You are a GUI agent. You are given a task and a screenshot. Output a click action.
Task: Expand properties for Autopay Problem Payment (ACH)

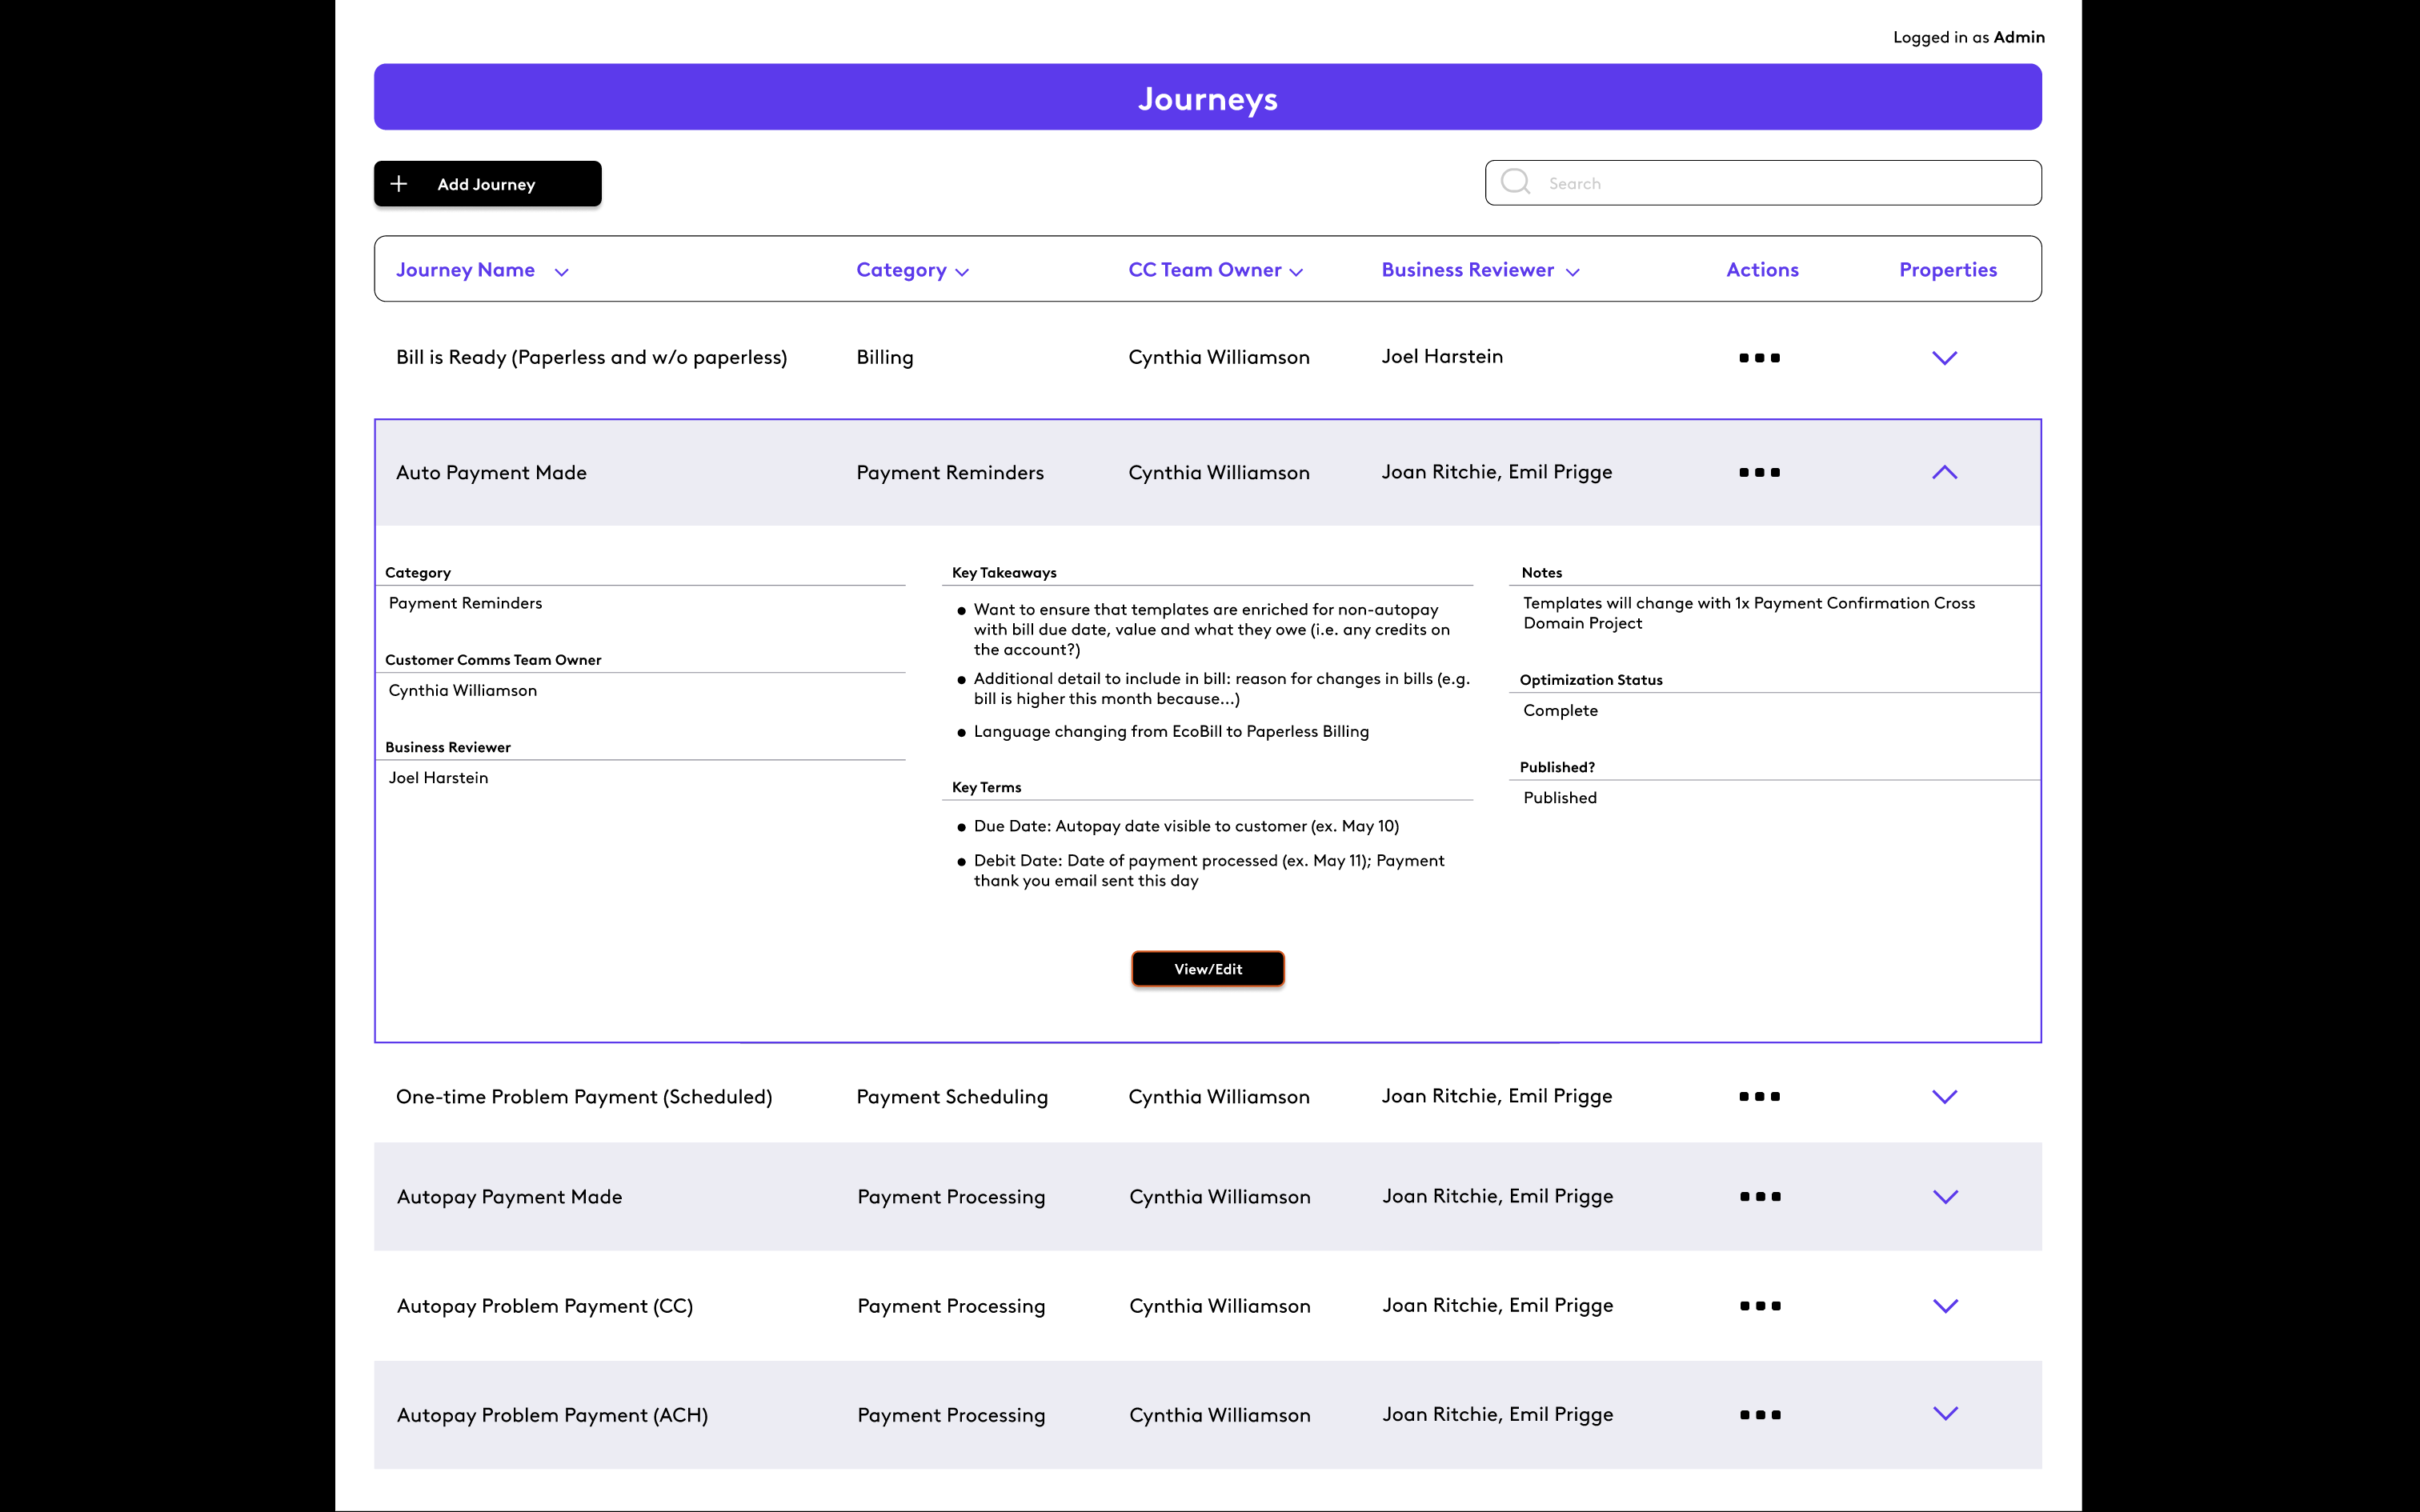point(1945,1414)
